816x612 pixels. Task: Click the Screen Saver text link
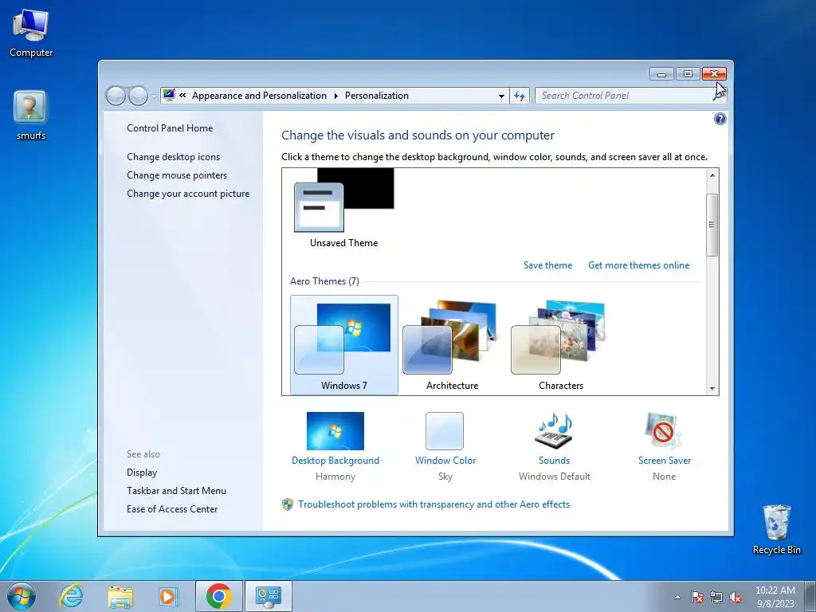[664, 460]
